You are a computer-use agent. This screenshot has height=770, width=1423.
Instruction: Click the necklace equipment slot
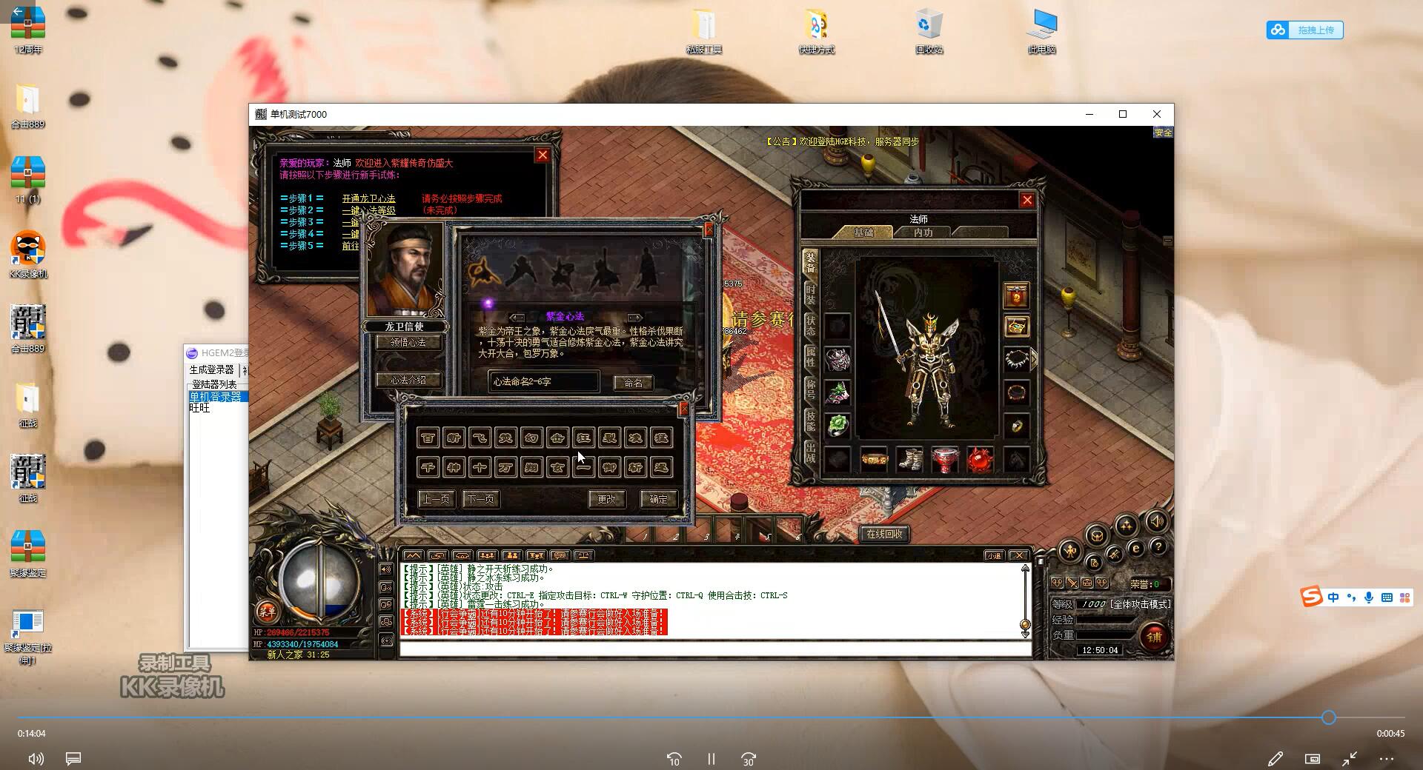pos(1016,360)
